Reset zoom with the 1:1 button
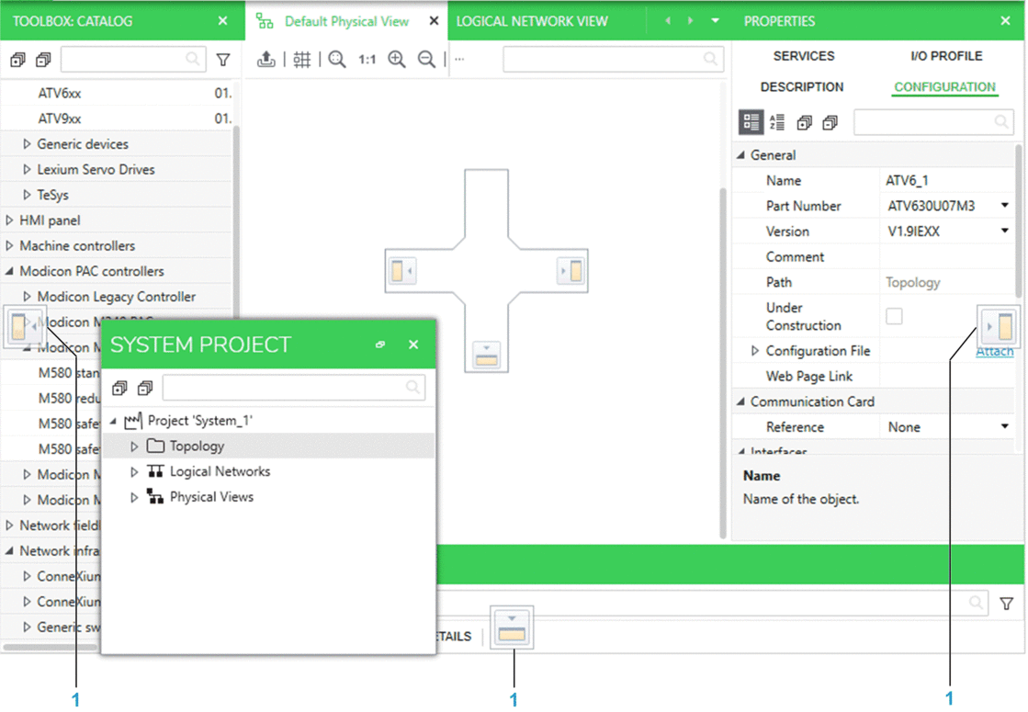Screen dimensions: 1028x712 click(367, 60)
